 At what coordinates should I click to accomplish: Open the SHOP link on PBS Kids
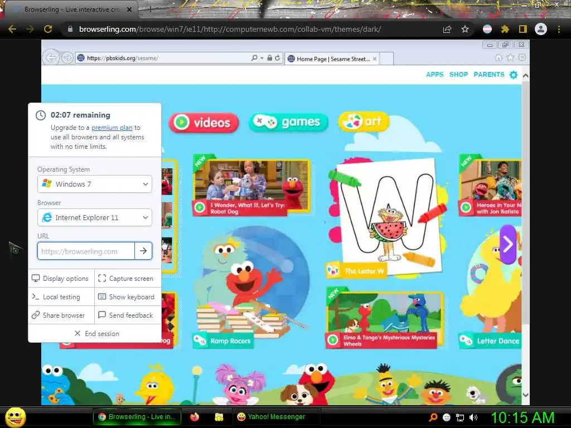pyautogui.click(x=458, y=74)
